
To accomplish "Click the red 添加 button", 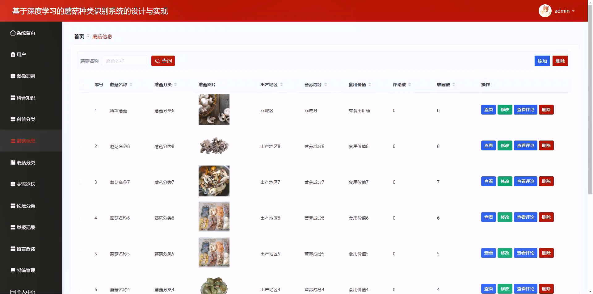I will tap(542, 61).
